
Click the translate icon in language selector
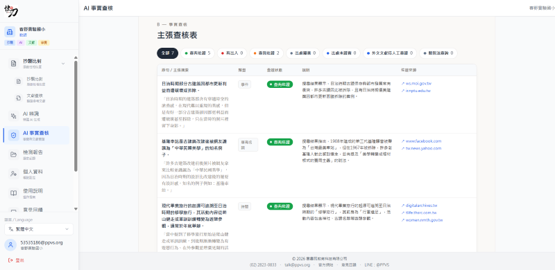[10, 229]
